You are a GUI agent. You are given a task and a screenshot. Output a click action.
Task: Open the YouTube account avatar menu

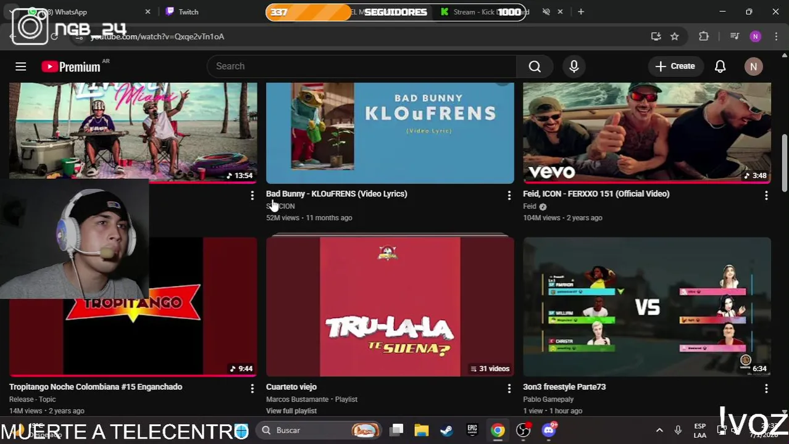pos(753,66)
